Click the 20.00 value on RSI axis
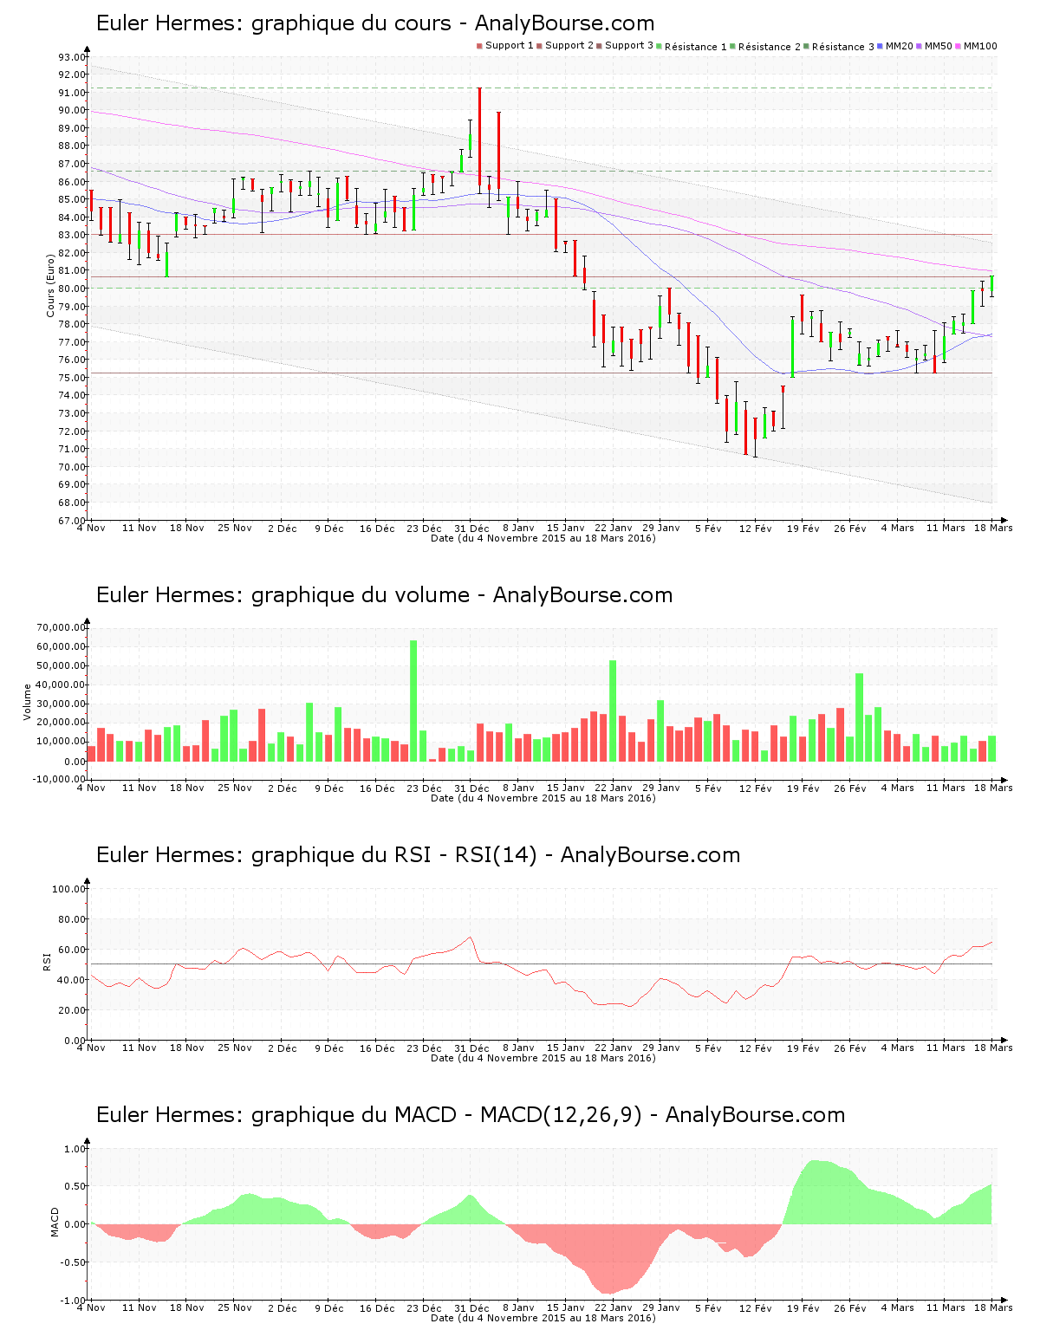The height and width of the screenshot is (1343, 1040). point(72,1010)
